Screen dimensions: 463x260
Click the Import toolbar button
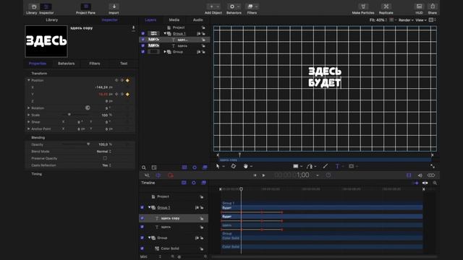tap(114, 6)
